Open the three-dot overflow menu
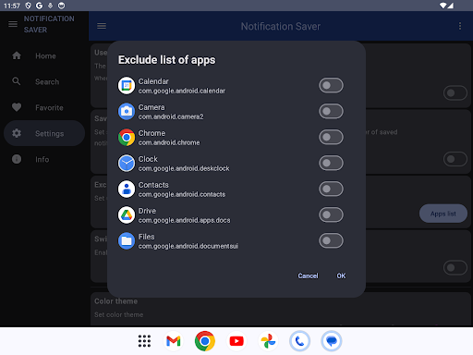 click(460, 26)
